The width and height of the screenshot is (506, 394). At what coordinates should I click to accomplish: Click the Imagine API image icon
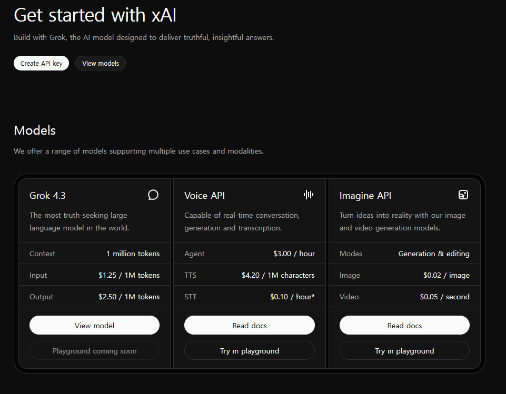[463, 195]
